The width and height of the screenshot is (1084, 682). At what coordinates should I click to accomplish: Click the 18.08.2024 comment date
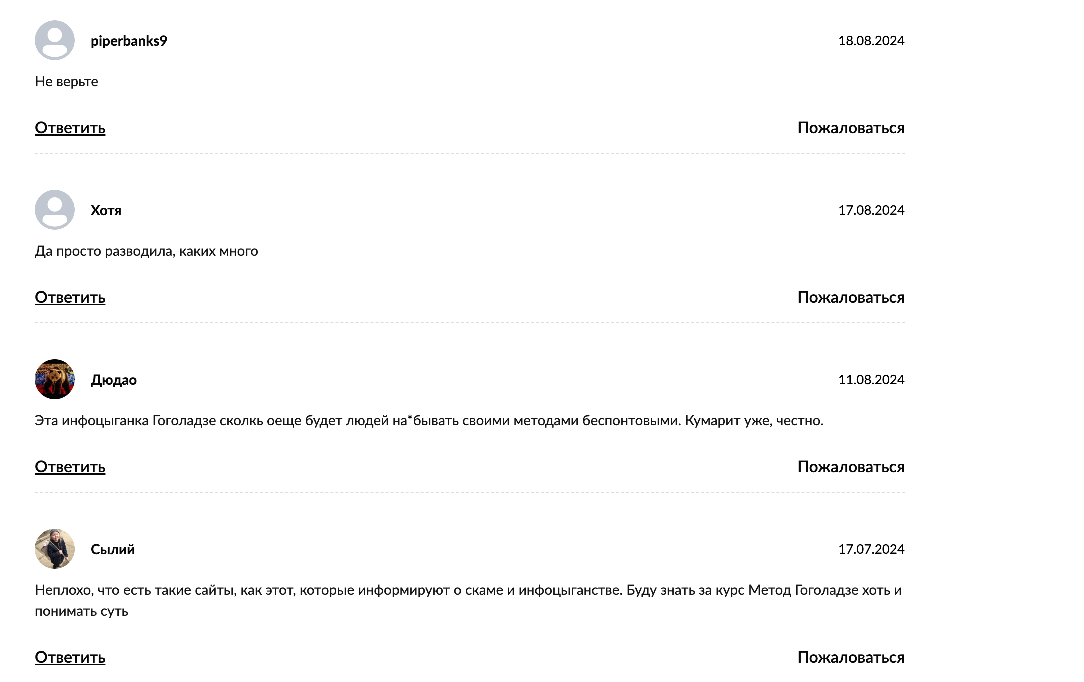871,41
